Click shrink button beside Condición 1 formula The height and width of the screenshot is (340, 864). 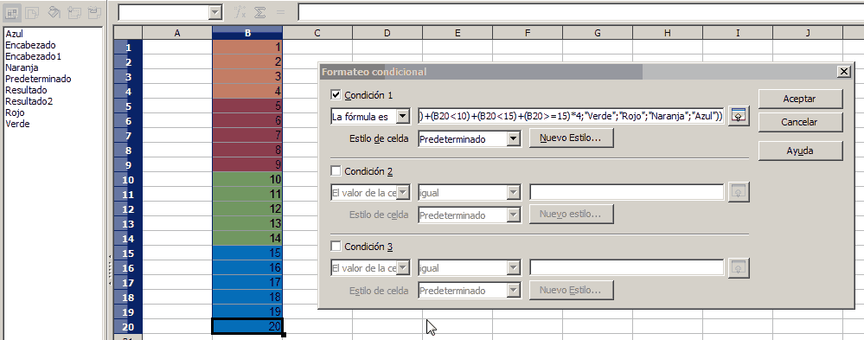click(x=739, y=116)
